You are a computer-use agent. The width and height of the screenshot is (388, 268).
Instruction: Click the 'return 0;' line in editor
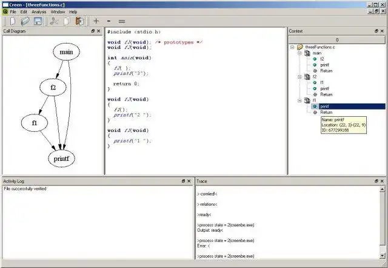click(126, 83)
